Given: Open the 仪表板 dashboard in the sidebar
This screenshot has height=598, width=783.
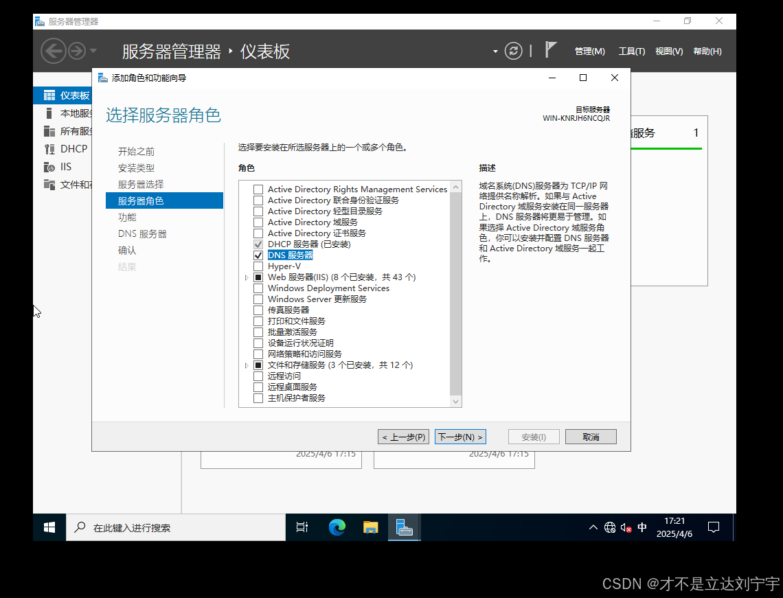Looking at the screenshot, I should (65, 95).
